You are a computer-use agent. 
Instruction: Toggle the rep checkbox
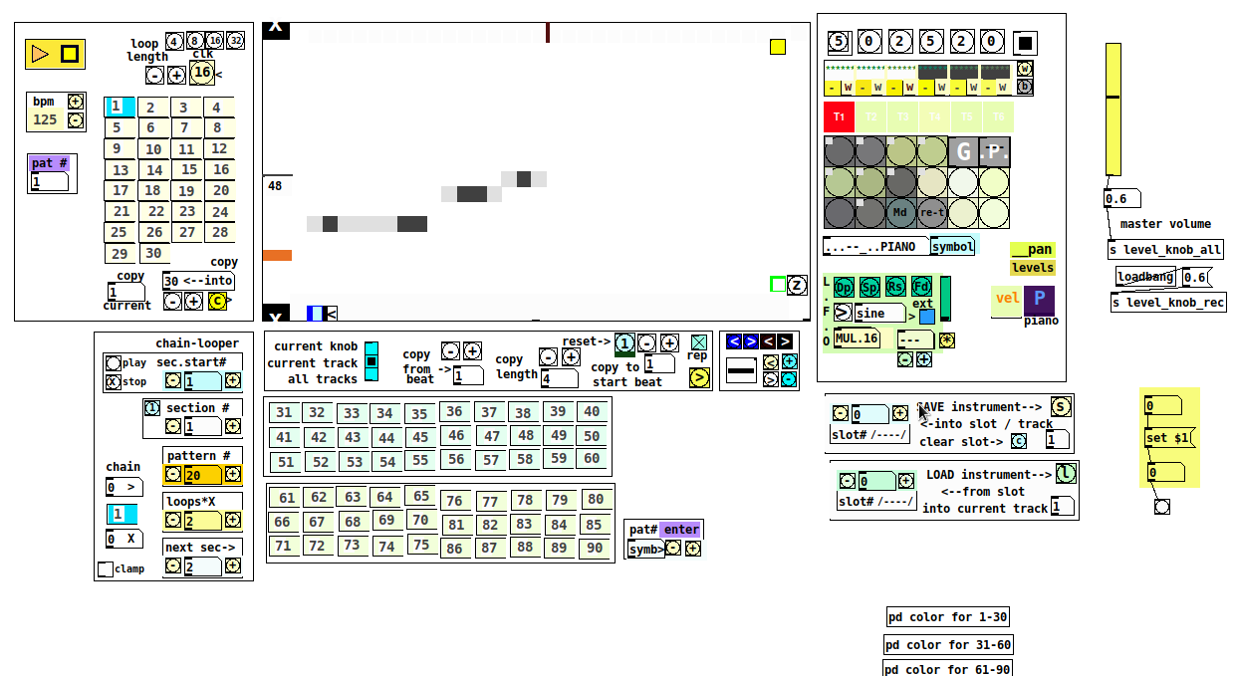[699, 341]
